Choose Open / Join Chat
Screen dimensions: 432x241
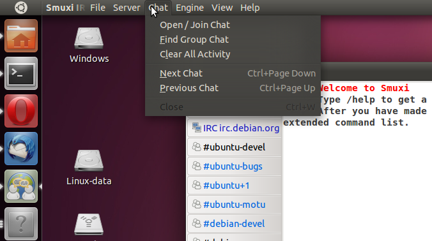[233, 25]
